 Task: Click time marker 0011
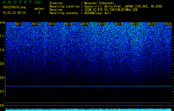(19, 24)
